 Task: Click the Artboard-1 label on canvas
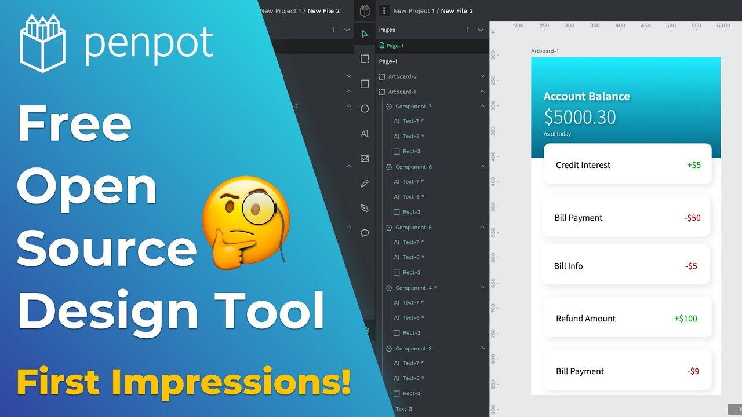(x=545, y=51)
